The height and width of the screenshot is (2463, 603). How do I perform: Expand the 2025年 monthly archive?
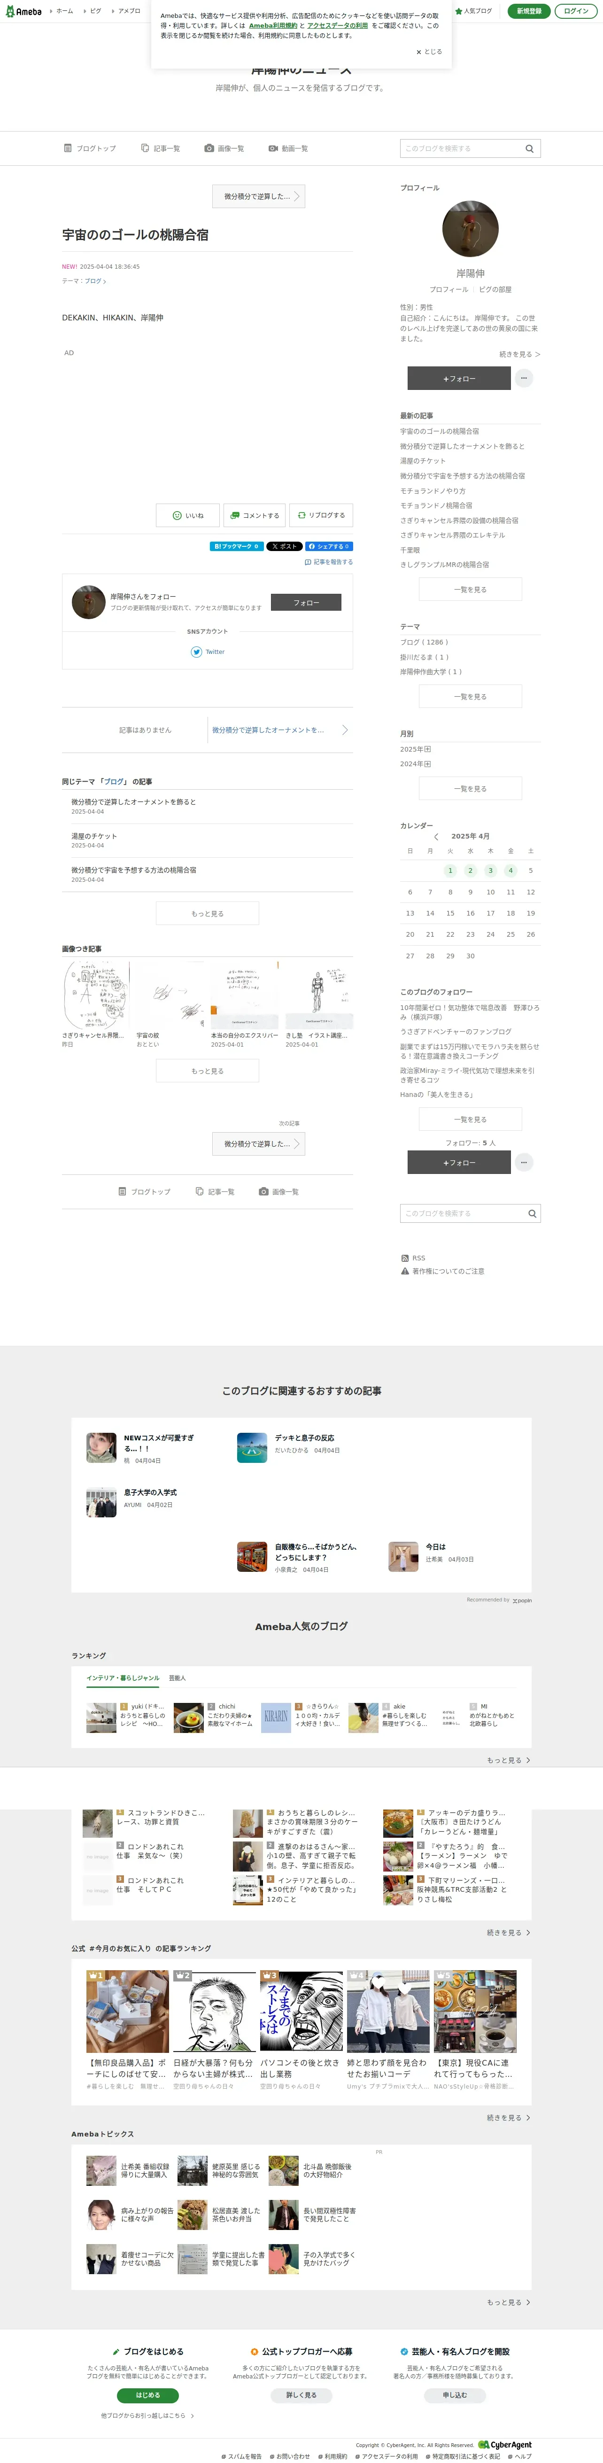pos(415,750)
